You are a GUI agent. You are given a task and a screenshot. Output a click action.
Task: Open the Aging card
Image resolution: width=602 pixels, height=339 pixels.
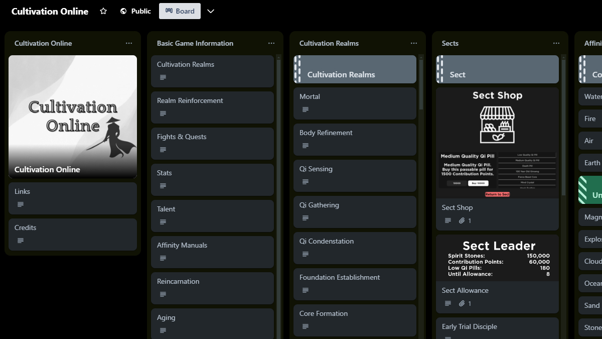click(x=212, y=323)
